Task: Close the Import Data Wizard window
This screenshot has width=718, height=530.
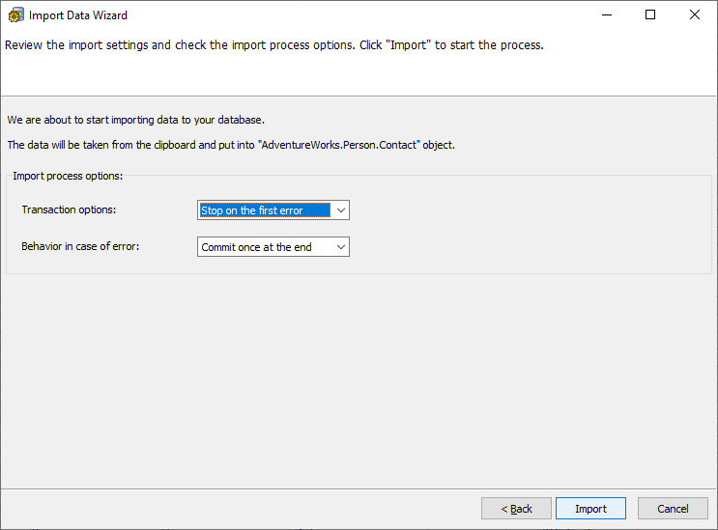Action: [695, 15]
